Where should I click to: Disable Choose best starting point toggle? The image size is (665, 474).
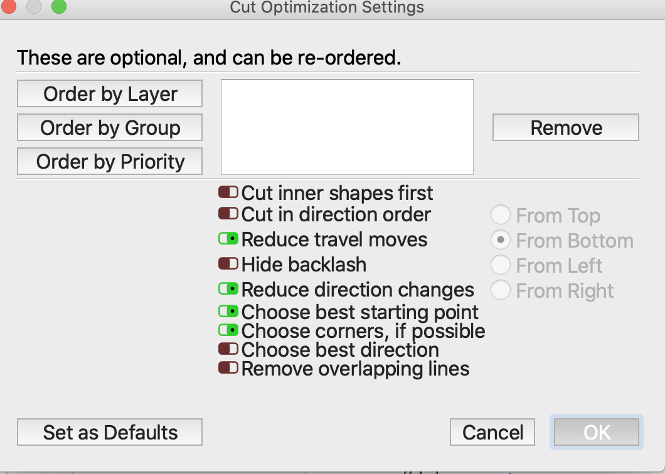pyautogui.click(x=228, y=312)
